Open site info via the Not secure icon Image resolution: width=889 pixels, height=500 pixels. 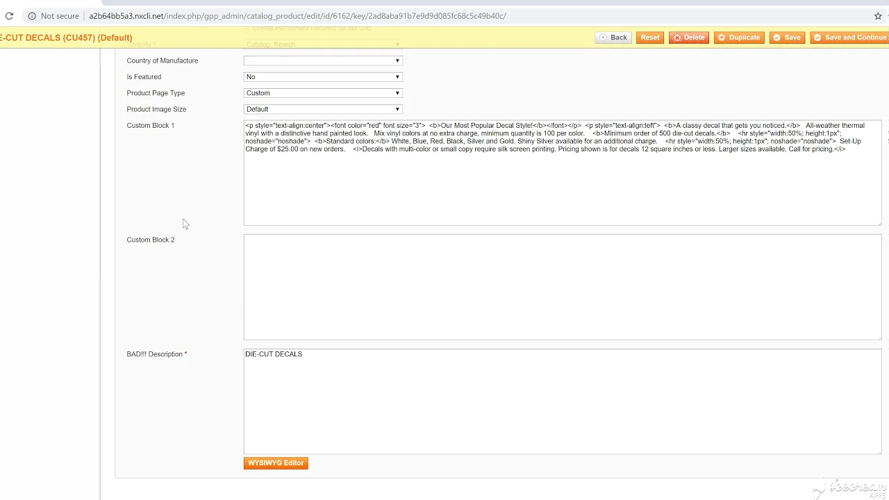(32, 16)
